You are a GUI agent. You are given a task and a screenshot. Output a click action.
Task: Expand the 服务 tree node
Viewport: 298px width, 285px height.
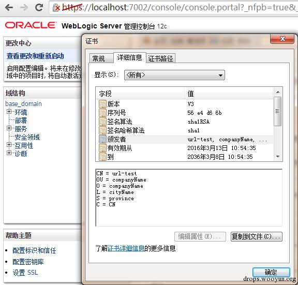(9, 128)
